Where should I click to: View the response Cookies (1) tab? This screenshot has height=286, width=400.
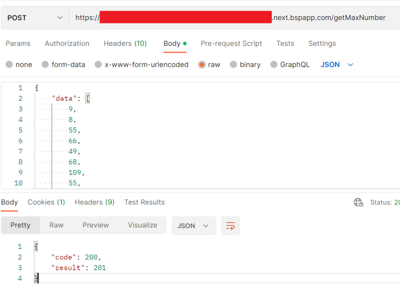click(46, 202)
